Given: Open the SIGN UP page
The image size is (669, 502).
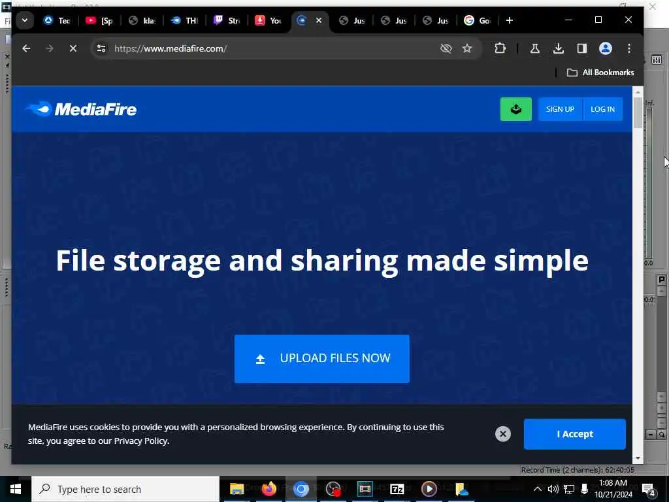Looking at the screenshot, I should (x=560, y=109).
